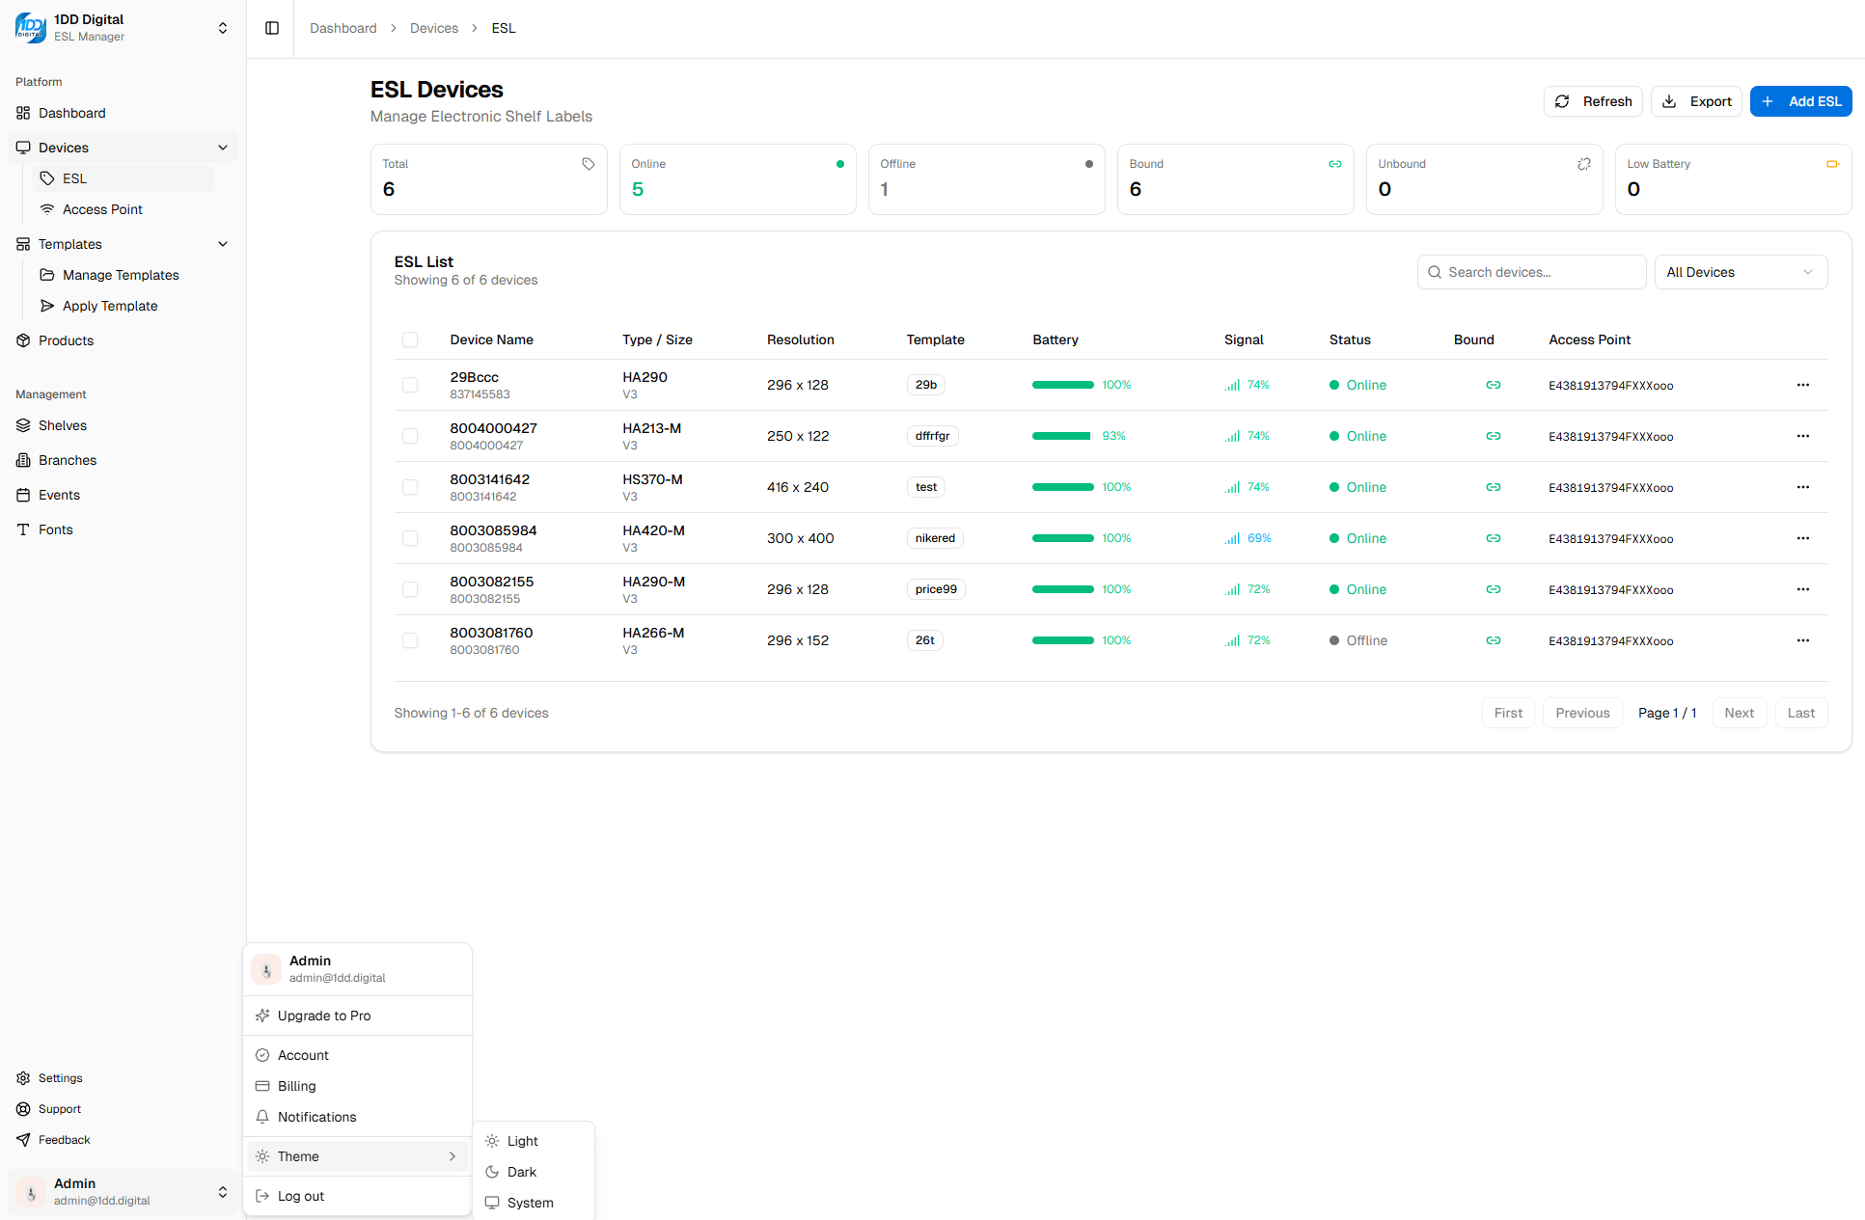Check the select-all header checkbox
This screenshot has height=1220, width=1865.
pyautogui.click(x=410, y=339)
